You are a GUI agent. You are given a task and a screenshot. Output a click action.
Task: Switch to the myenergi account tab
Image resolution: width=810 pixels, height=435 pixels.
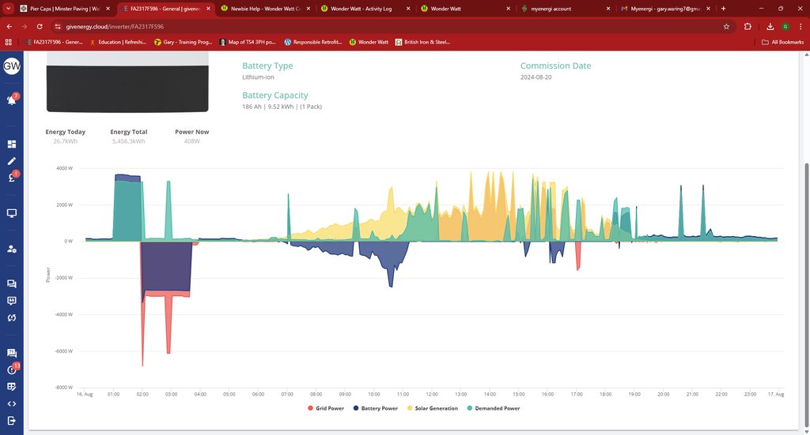(x=551, y=9)
